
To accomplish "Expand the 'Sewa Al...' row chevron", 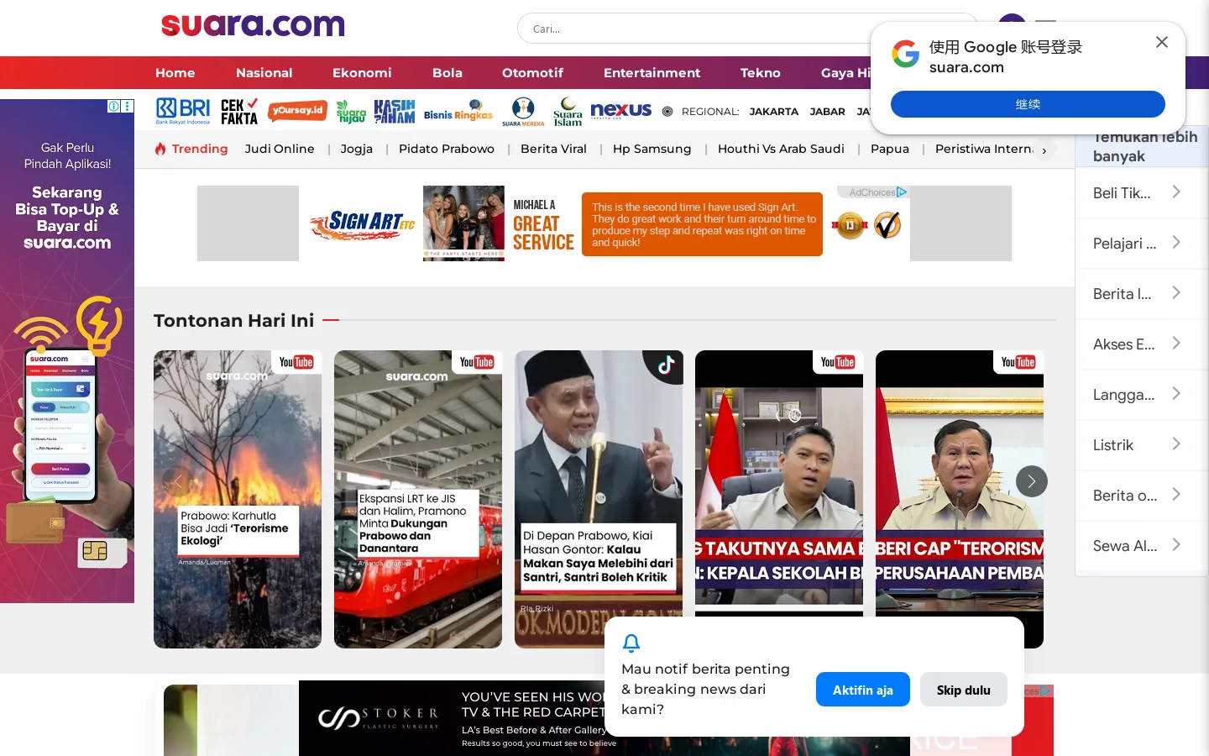I will coord(1176,545).
